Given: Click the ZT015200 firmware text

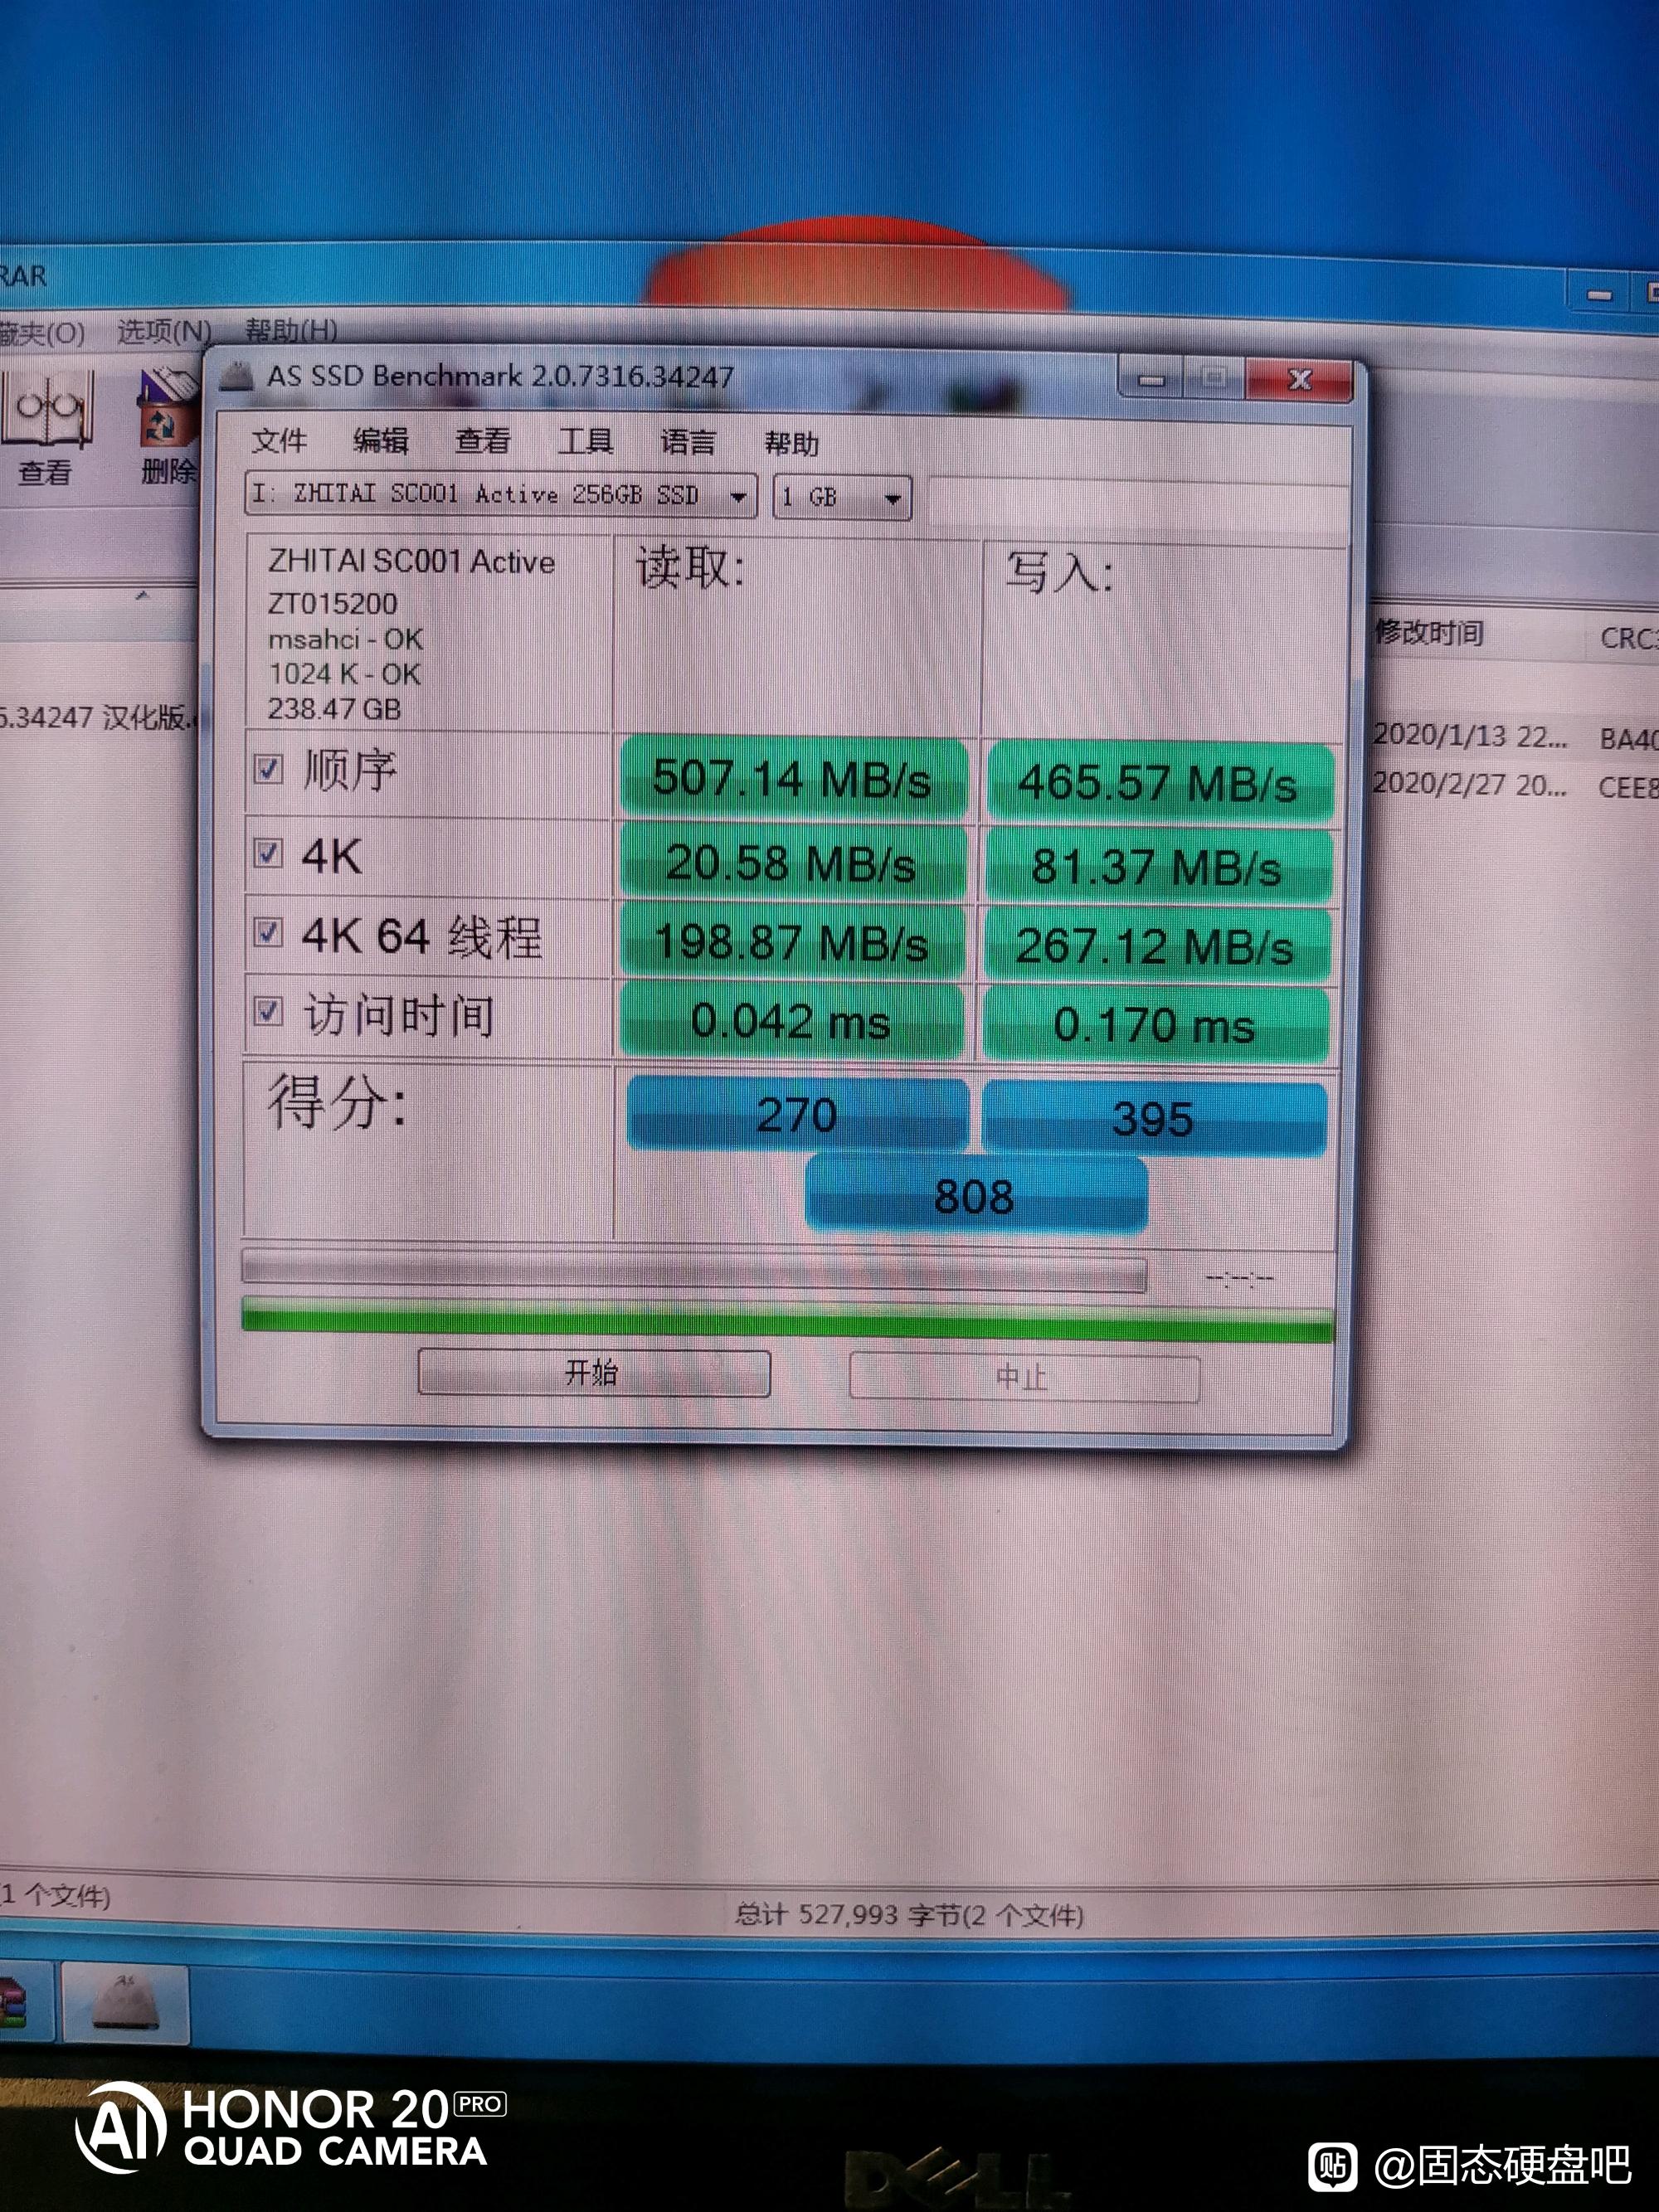Looking at the screenshot, I should [x=332, y=604].
